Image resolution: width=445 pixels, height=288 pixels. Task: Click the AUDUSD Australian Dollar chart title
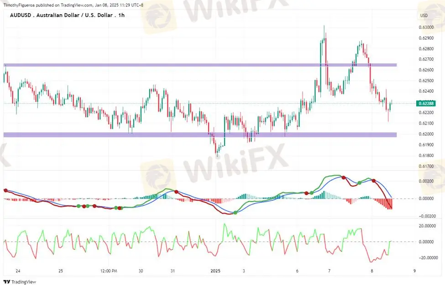[x=67, y=16]
